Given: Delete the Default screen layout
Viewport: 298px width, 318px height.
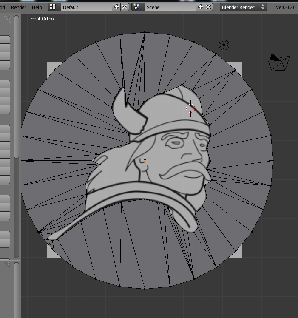Looking at the screenshot, I should point(125,7).
